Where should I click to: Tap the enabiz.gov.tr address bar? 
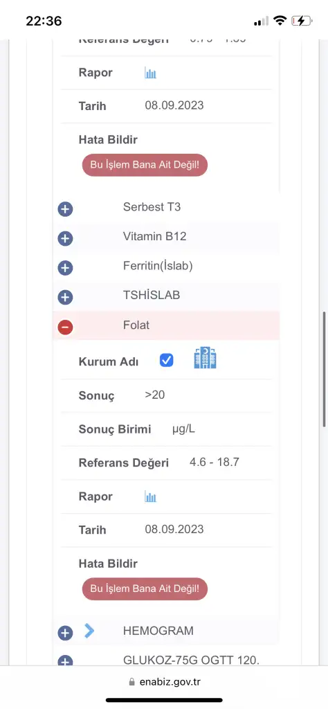point(164,682)
